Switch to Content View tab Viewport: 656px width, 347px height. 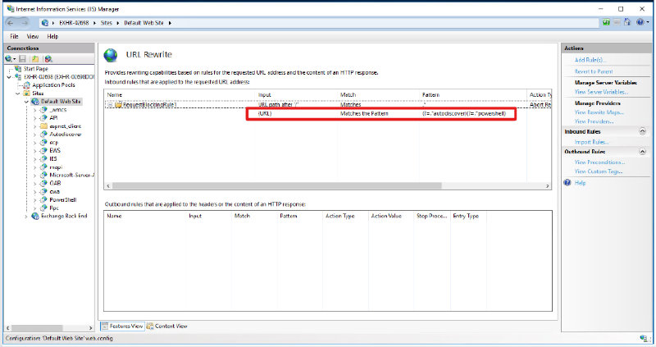pyautogui.click(x=170, y=326)
